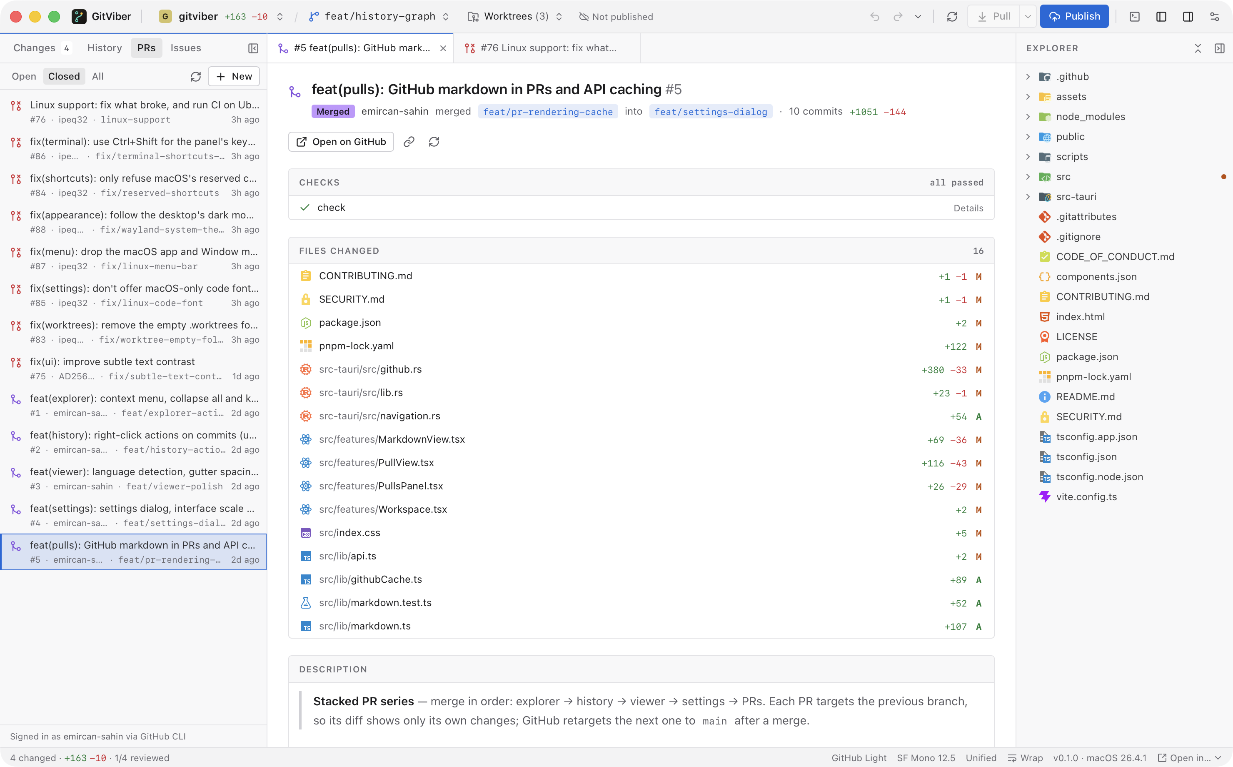1233x767 pixels.
Task: Click the test flask icon beside markdown.test.ts
Action: pyautogui.click(x=306, y=603)
